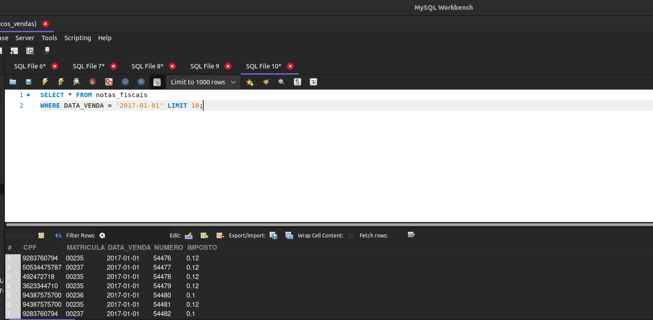Switch to the SQL File 9 tab

[x=205, y=66]
